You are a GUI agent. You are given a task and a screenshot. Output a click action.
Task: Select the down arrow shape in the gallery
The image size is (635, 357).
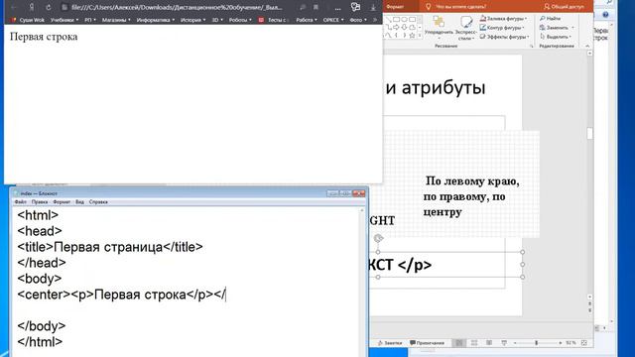404,27
